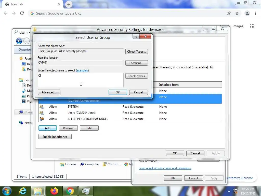The image size is (261, 196).
Task: Open Internet Explorer from taskbar
Action: [x=23, y=191]
